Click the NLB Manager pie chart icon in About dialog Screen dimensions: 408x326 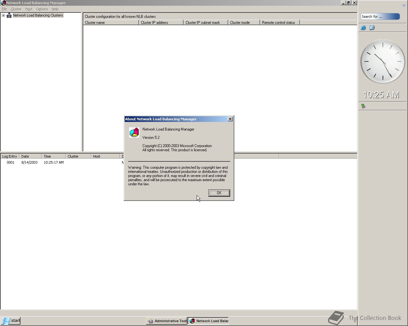tap(134, 132)
